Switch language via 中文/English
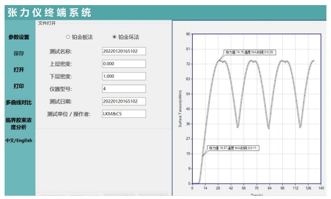The image size is (331, 199). click(x=19, y=140)
